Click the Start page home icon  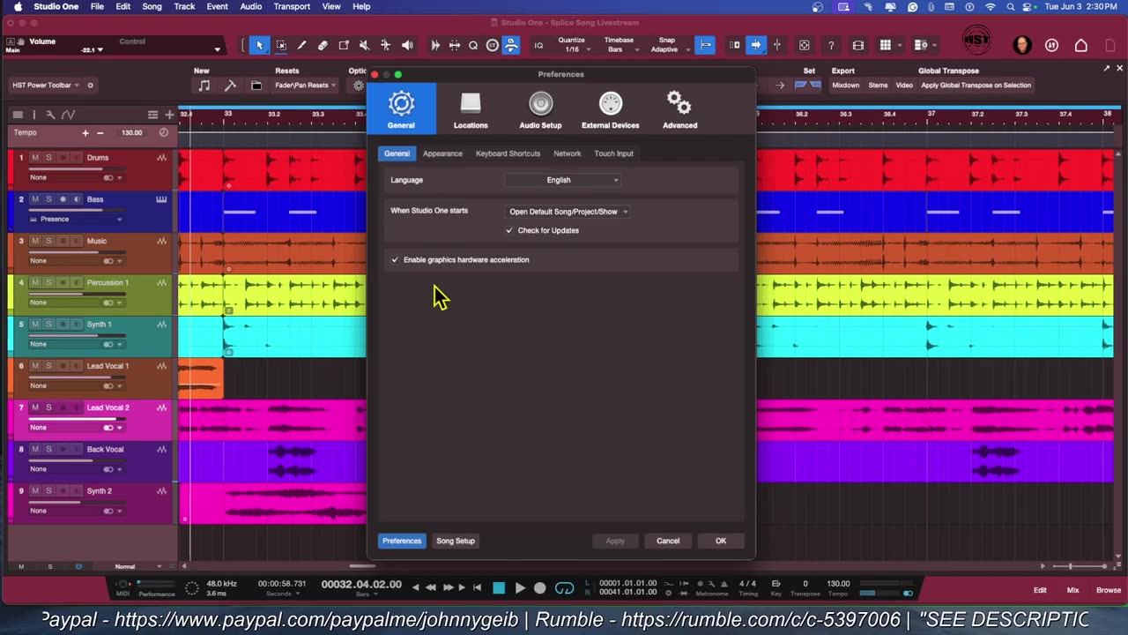[x=1082, y=45]
